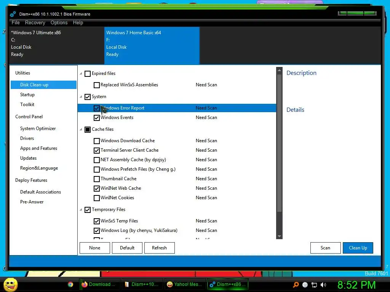Open Region&Language in sidebar
The height and width of the screenshot is (292, 390).
39,168
